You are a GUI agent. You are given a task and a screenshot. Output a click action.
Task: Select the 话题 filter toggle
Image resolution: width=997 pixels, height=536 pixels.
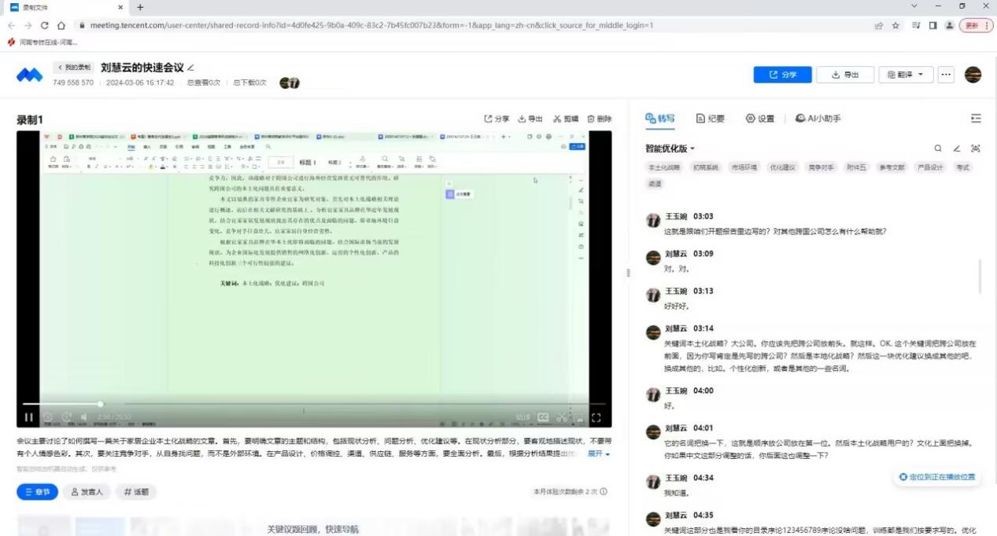click(135, 492)
